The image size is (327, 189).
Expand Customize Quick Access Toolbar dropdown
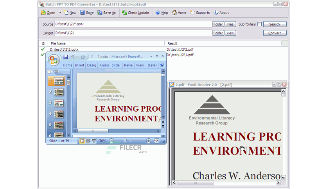point(92,57)
